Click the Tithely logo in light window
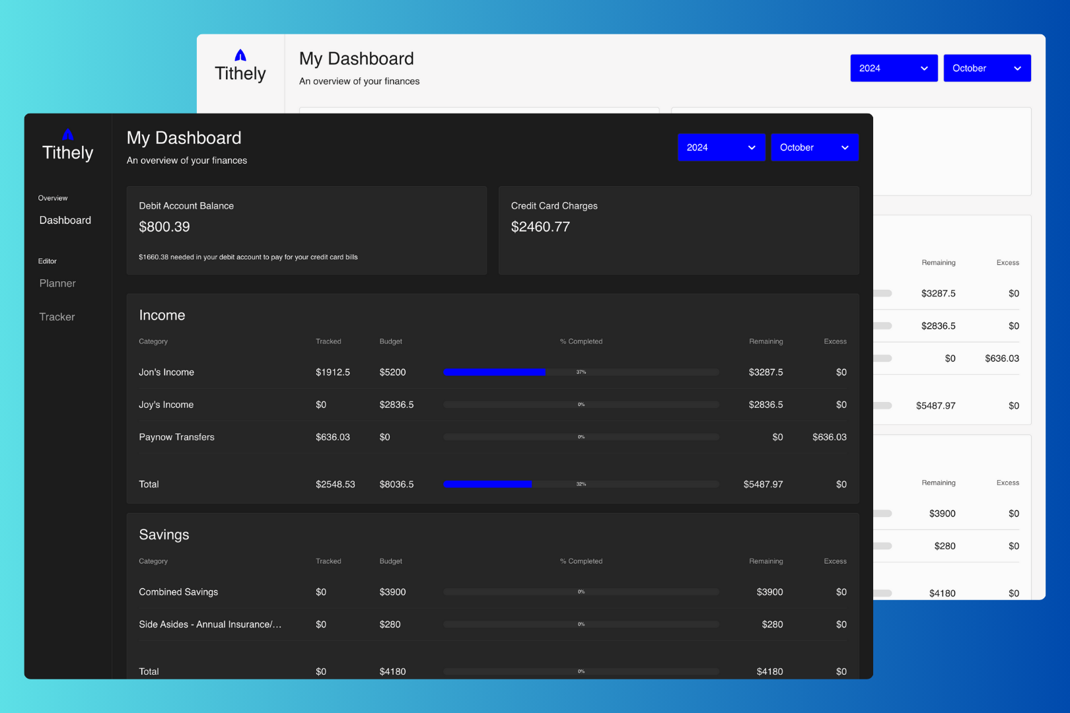The width and height of the screenshot is (1070, 713). click(240, 66)
